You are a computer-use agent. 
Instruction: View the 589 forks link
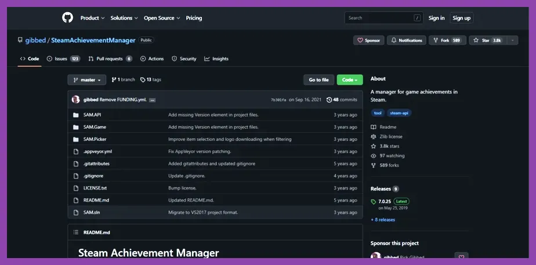(385, 165)
